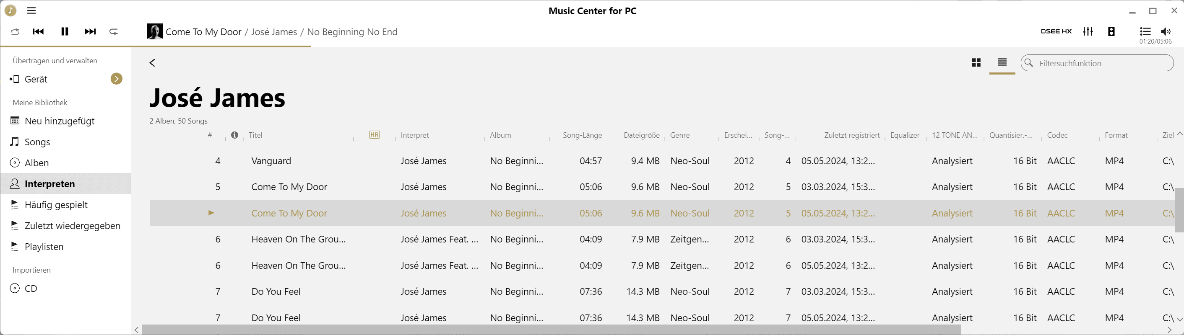The height and width of the screenshot is (335, 1184).
Task: Open the hamburger menu
Action: [31, 10]
